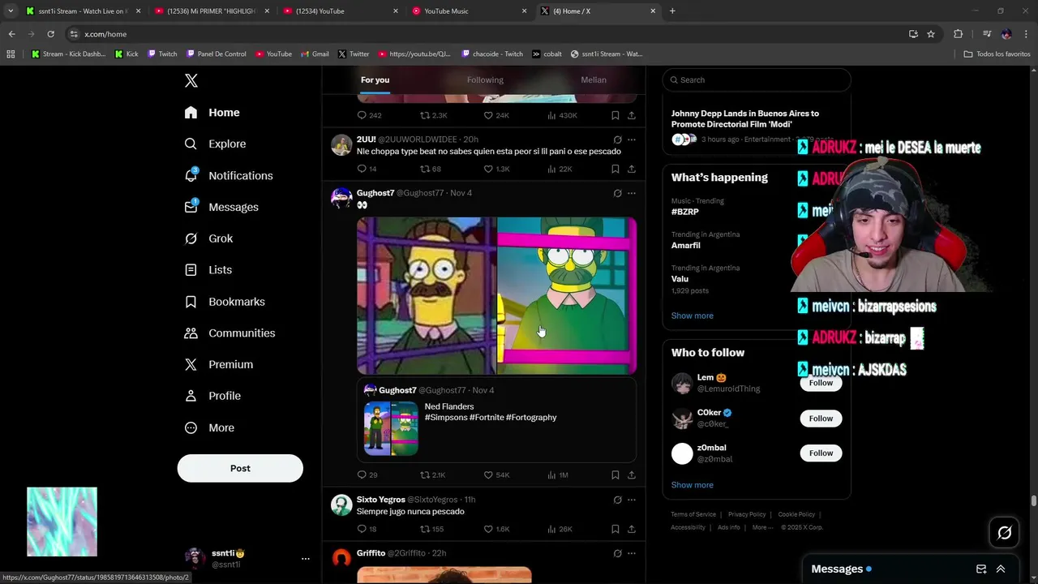This screenshot has width=1038, height=584.
Task: Follow C0ker in Who to follow
Action: (821, 419)
